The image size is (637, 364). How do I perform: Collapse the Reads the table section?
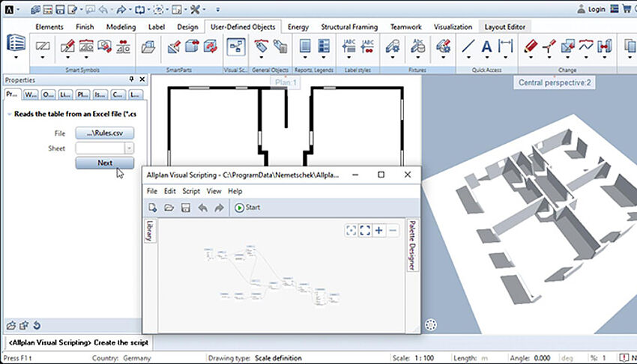tap(8, 114)
